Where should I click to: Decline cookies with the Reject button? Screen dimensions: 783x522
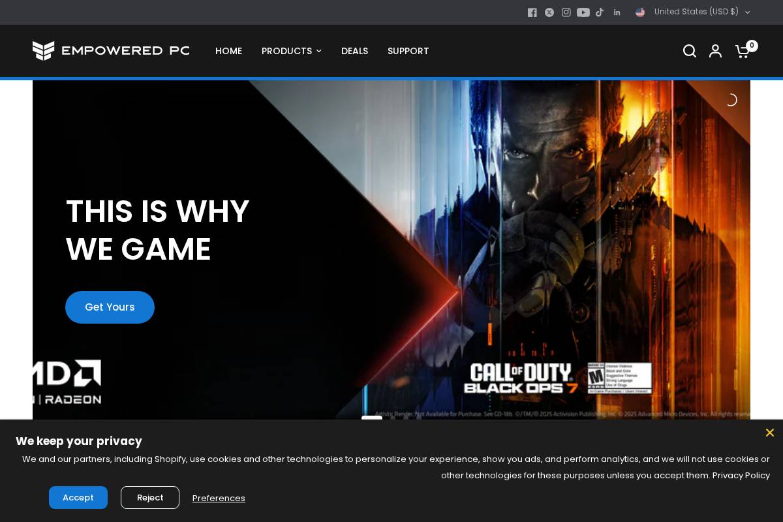pos(150,497)
